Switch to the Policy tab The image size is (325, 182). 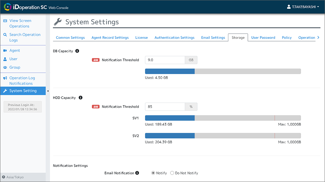[287, 38]
